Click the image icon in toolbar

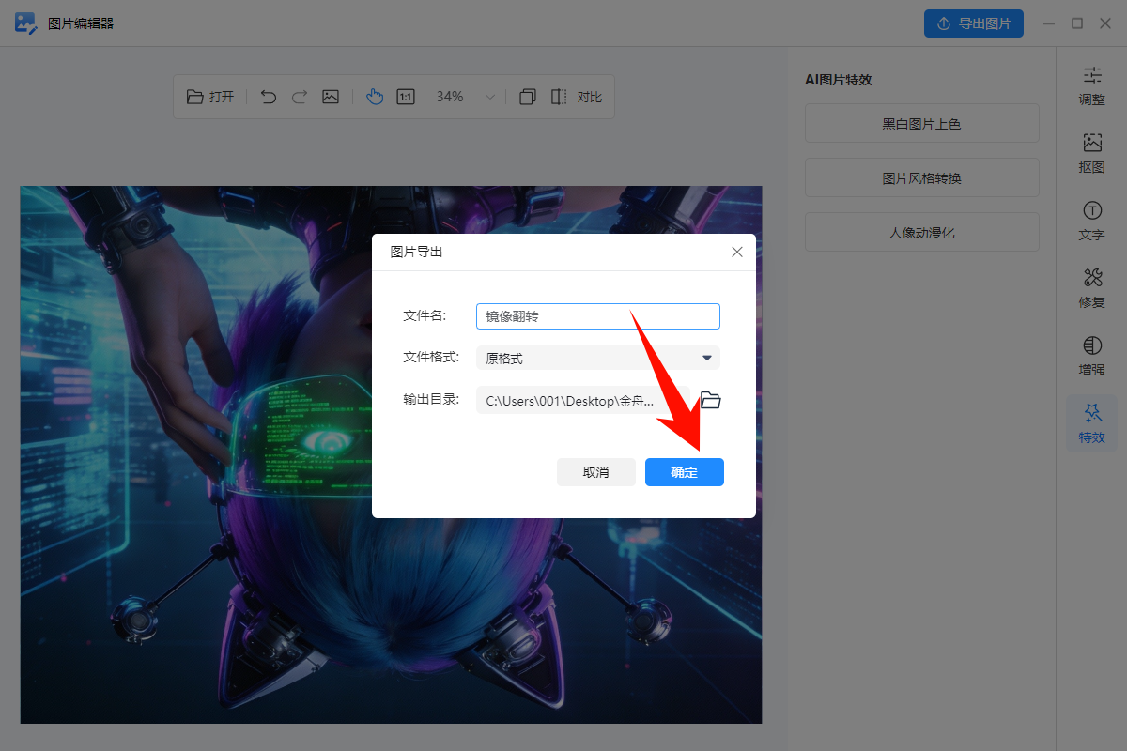coord(331,97)
